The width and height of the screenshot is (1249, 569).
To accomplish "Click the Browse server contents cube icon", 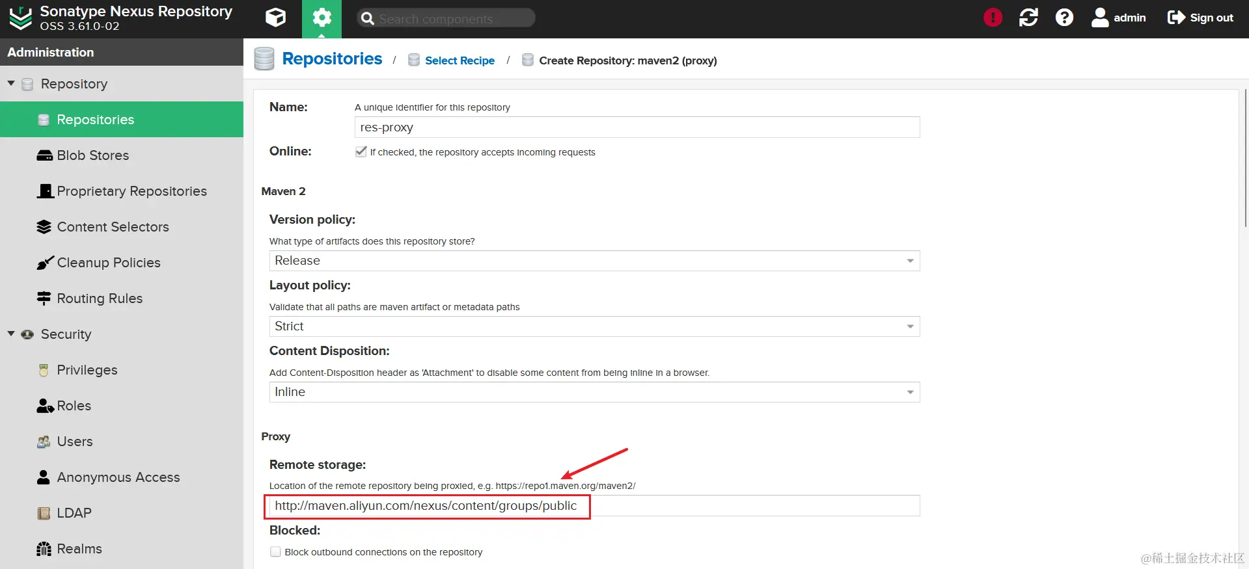I will 275,18.
